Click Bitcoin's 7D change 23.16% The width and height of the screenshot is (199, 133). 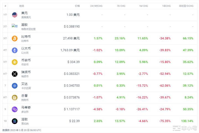120,38
